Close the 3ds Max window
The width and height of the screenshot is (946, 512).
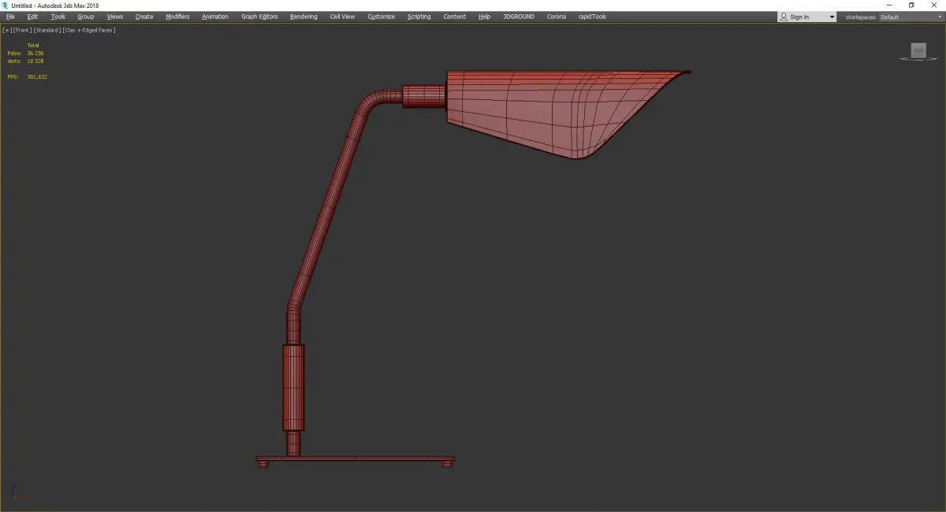click(934, 5)
